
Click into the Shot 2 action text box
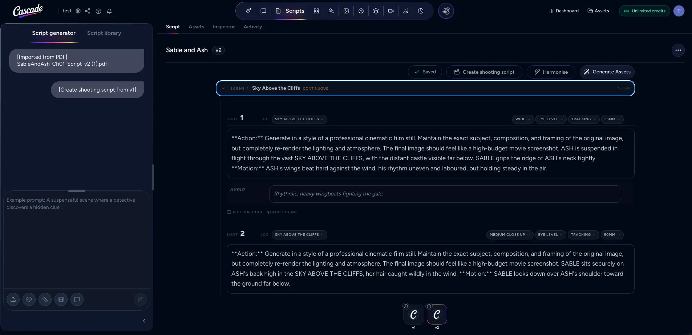coord(430,269)
